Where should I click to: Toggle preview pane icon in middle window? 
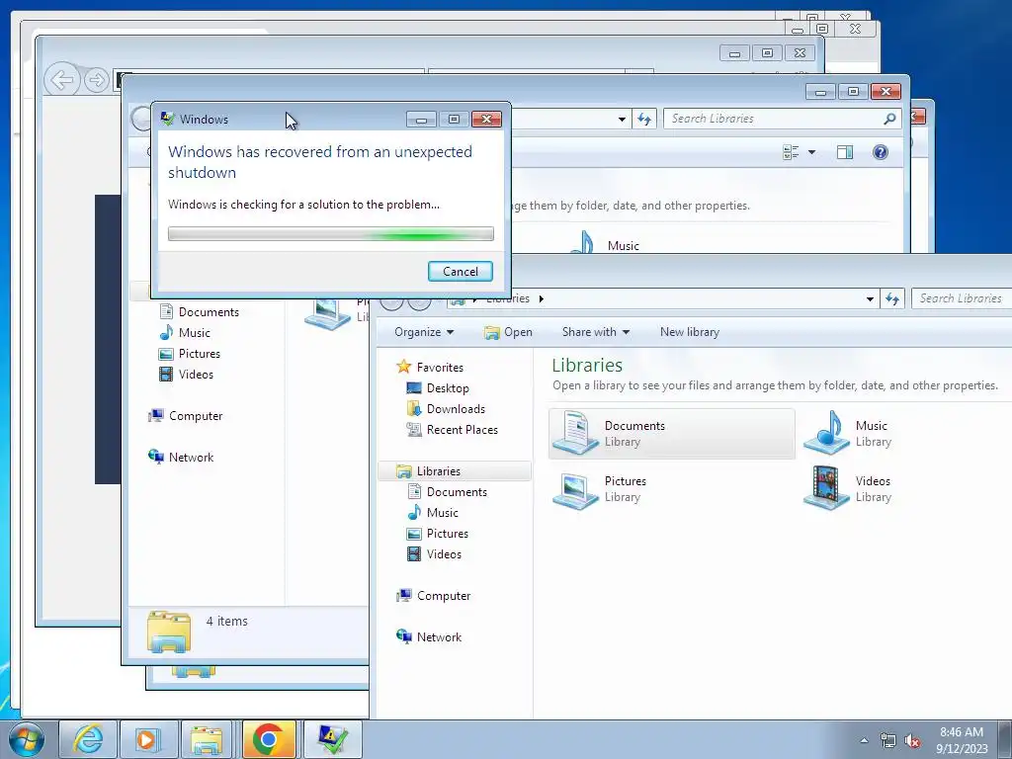(845, 152)
